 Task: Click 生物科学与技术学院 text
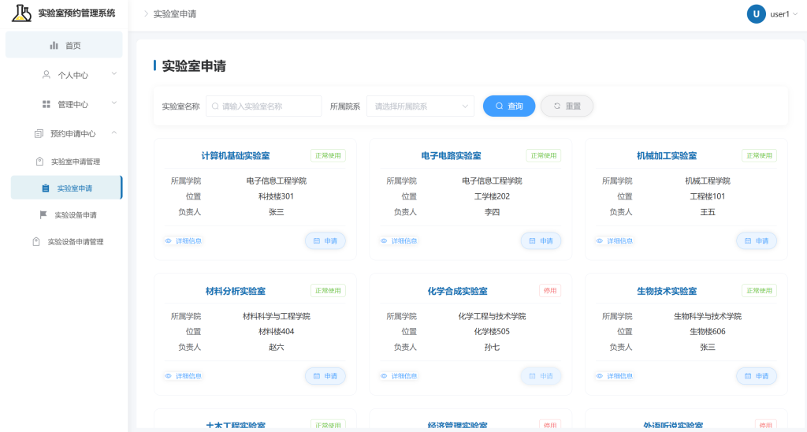point(707,316)
